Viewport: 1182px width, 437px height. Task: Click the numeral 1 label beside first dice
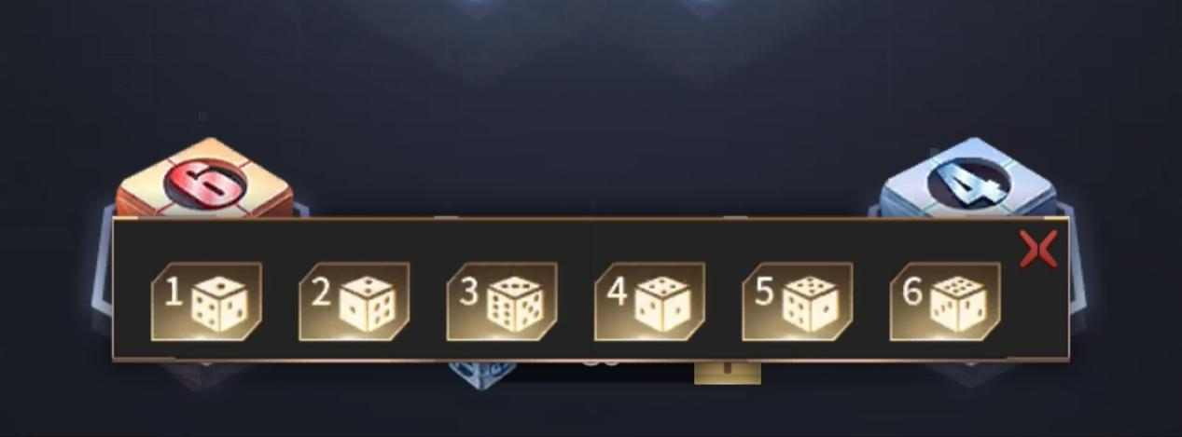173,294
